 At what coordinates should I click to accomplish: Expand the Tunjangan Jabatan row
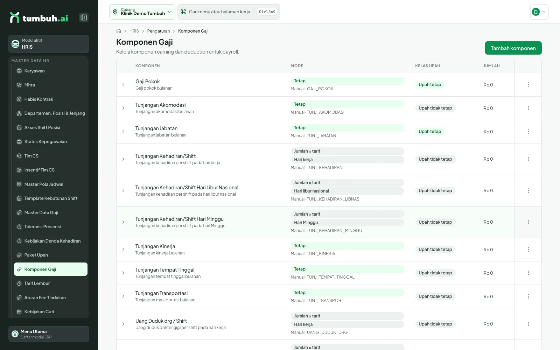click(x=123, y=132)
